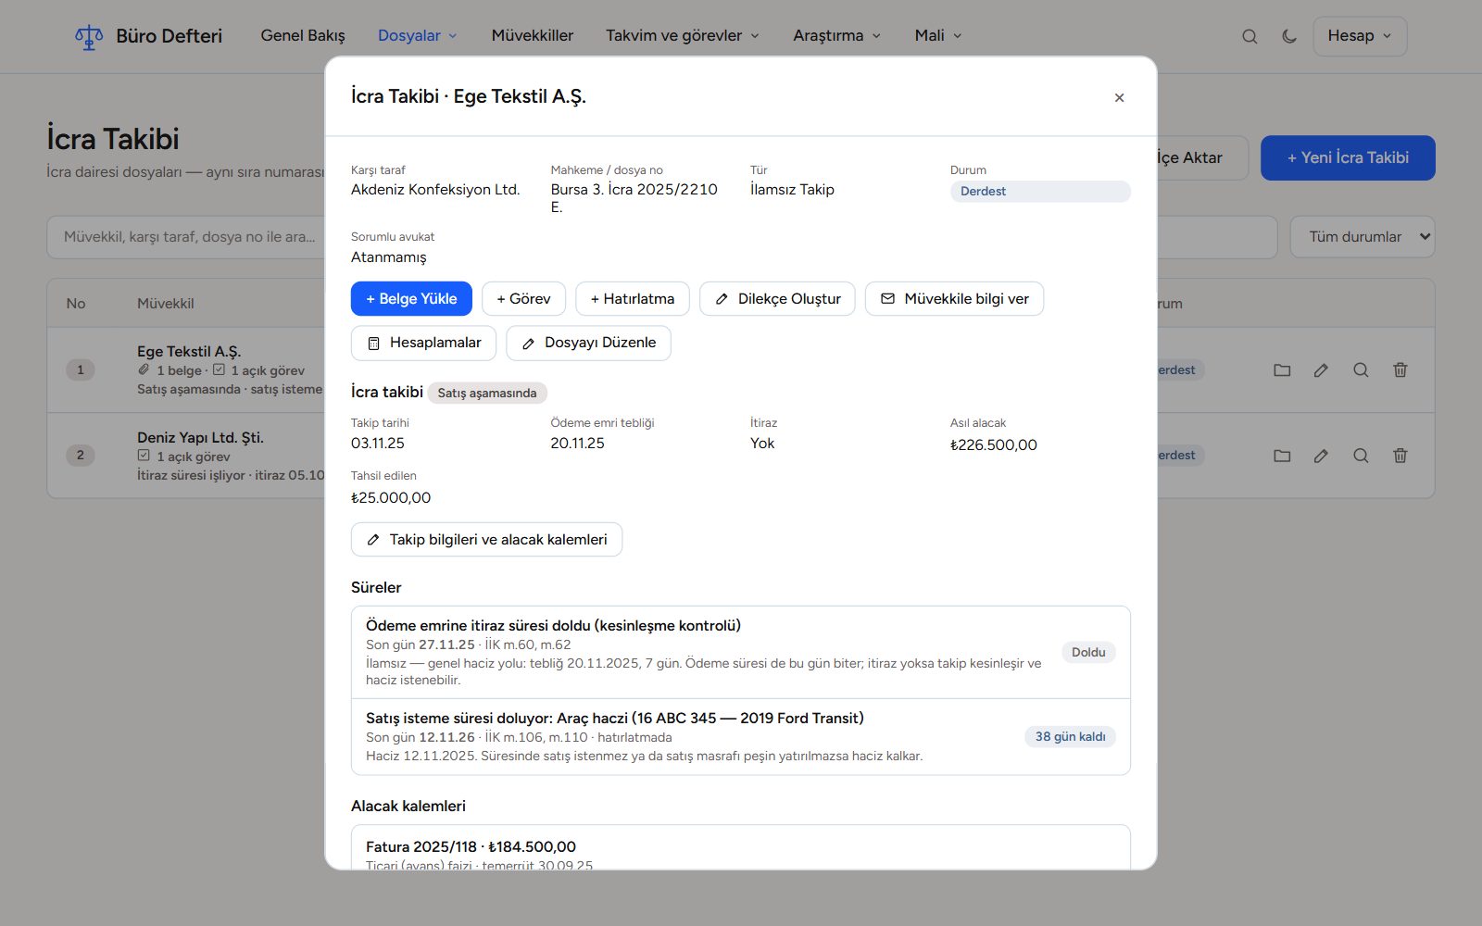Screen dimensions: 1482x926
Task: Open folder icon for Deniz Yapı row
Action: pos(1282,456)
